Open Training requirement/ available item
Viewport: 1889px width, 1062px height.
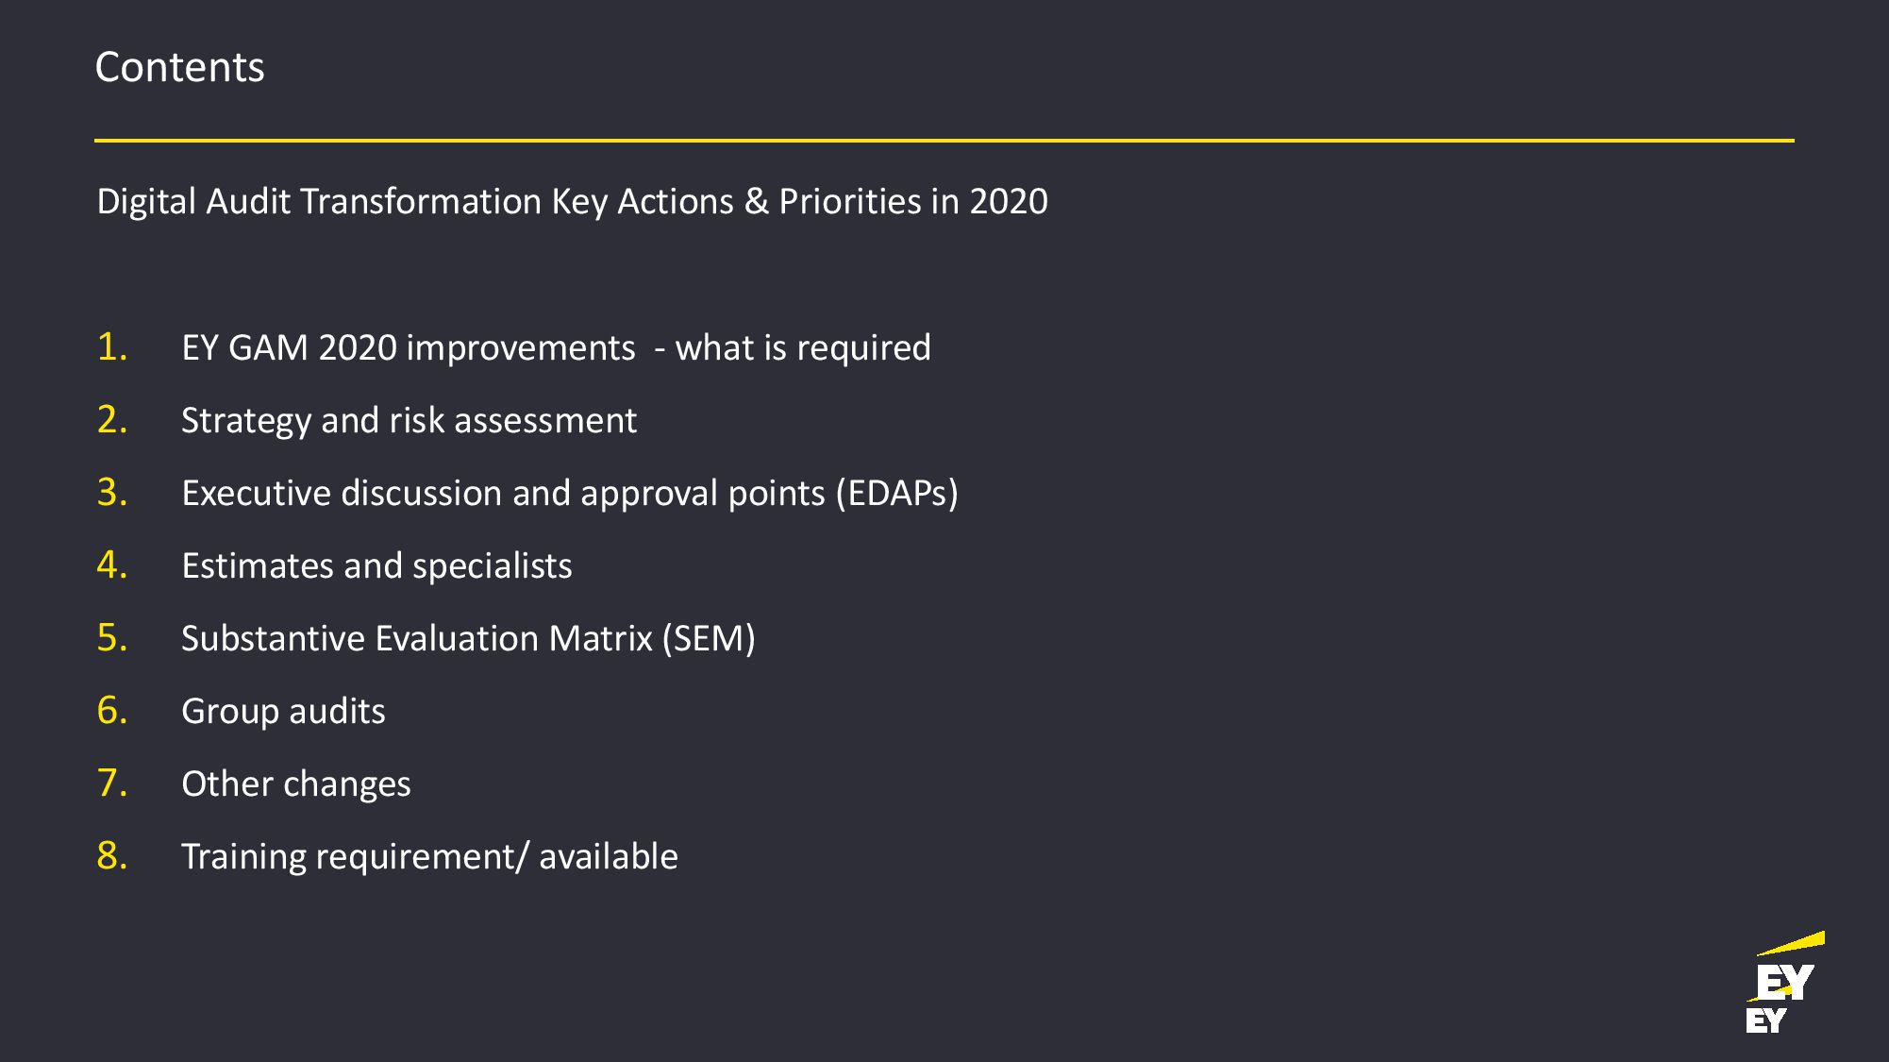point(429,856)
